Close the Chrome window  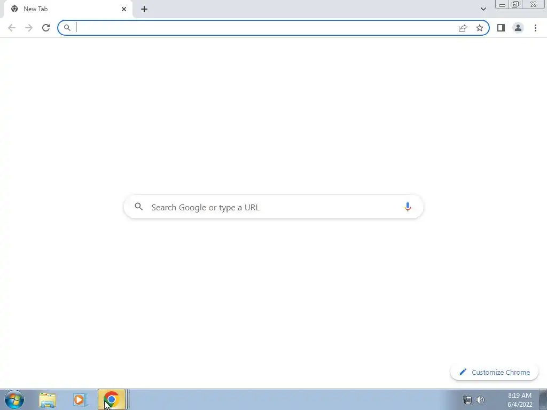pos(534,4)
